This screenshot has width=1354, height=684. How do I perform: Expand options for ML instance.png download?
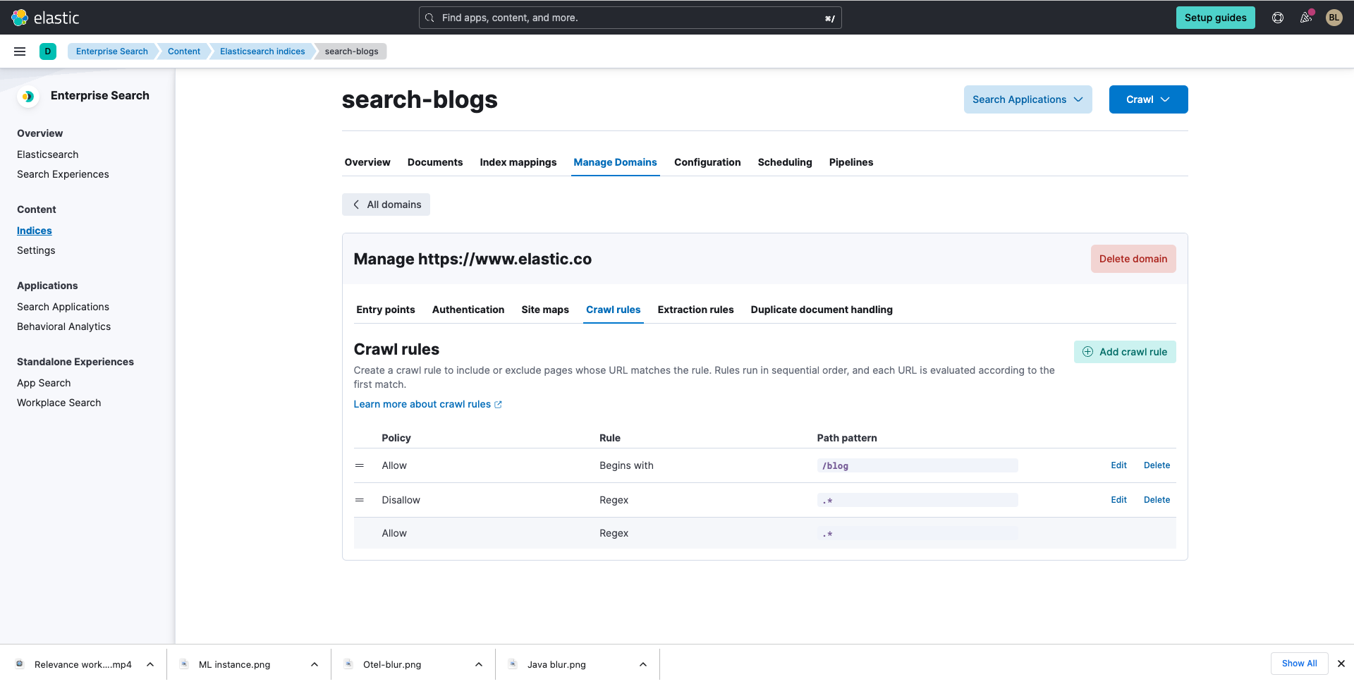[x=315, y=664]
